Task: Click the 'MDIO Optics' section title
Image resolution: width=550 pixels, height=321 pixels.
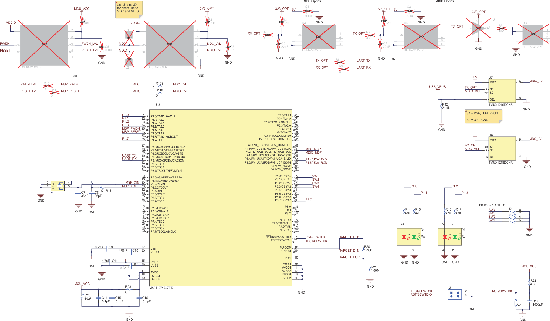Action: tap(445, 1)
